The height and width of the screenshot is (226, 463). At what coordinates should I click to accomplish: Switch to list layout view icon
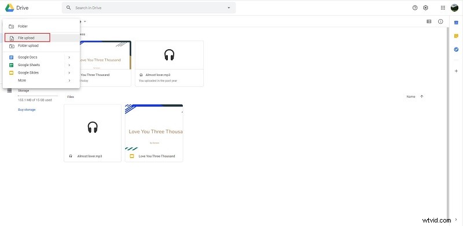(429, 21)
